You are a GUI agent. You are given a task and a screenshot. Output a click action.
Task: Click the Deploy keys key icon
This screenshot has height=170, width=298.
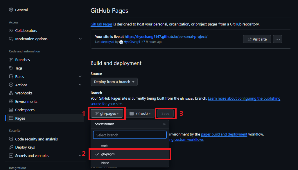(11, 147)
